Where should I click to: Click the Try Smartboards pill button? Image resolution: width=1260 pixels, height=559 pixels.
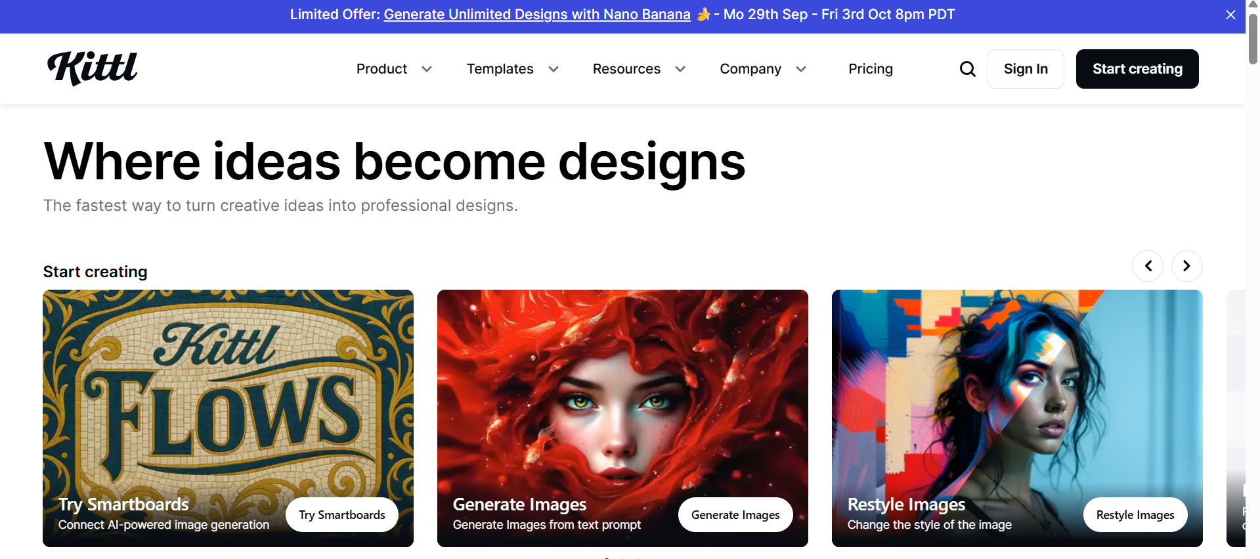point(342,515)
